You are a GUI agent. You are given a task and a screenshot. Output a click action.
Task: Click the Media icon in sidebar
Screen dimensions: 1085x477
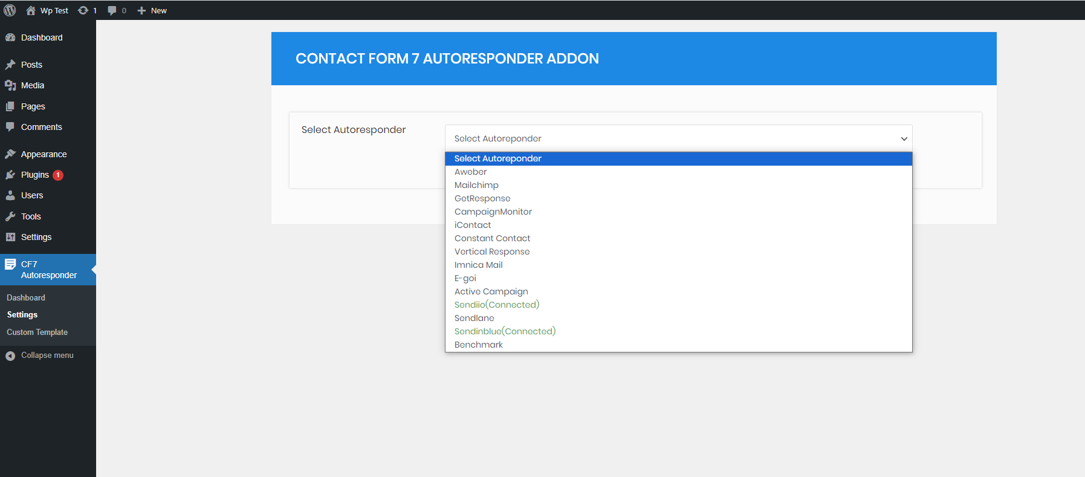coord(10,85)
